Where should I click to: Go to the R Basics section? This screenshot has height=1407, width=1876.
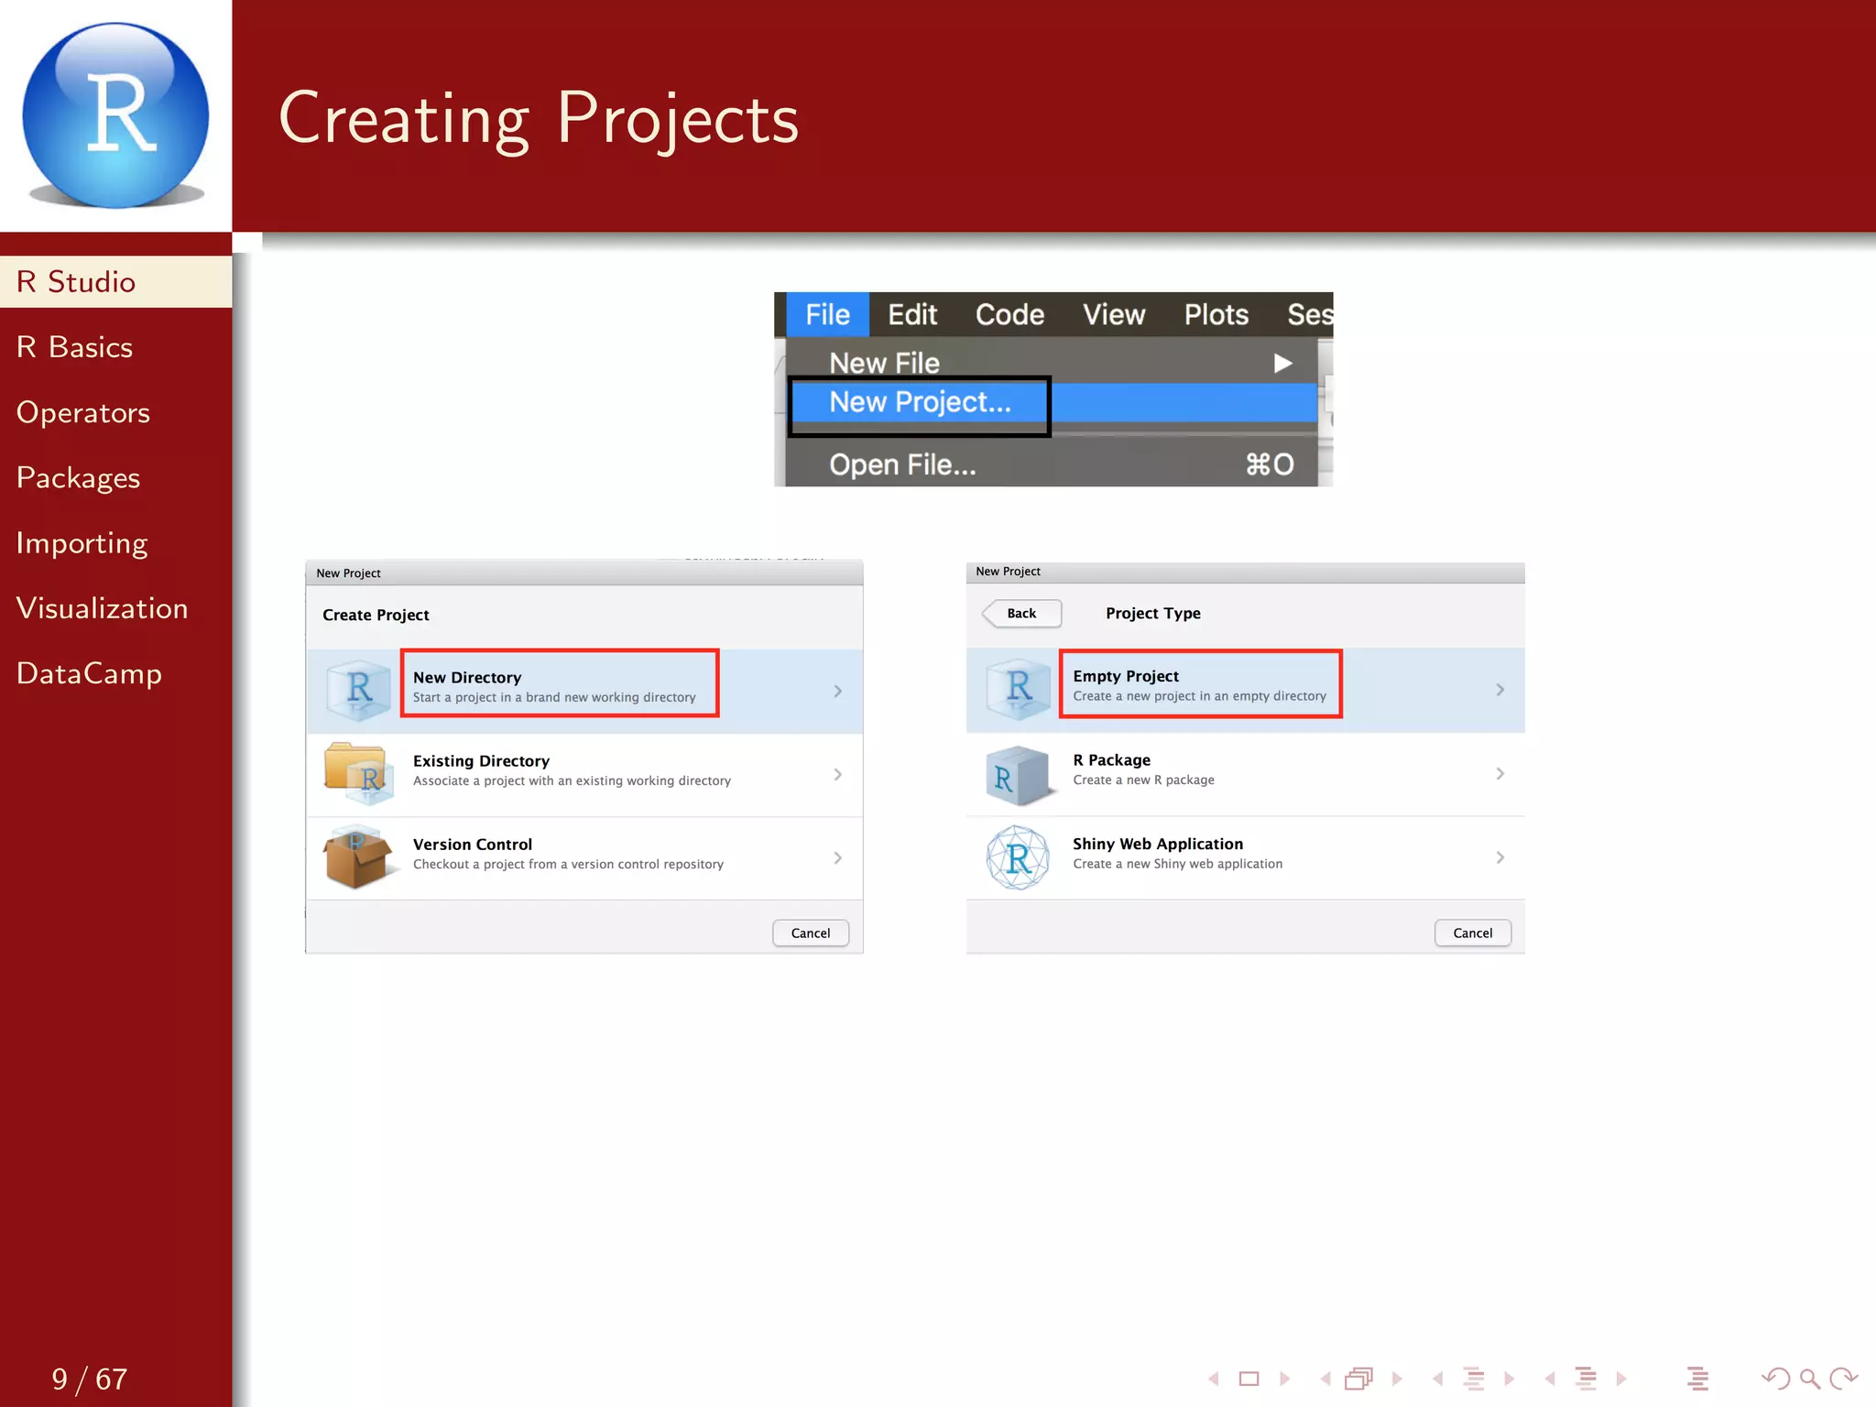tap(74, 347)
